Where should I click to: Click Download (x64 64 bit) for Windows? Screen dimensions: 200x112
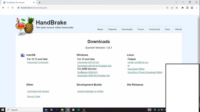[x=88, y=62]
